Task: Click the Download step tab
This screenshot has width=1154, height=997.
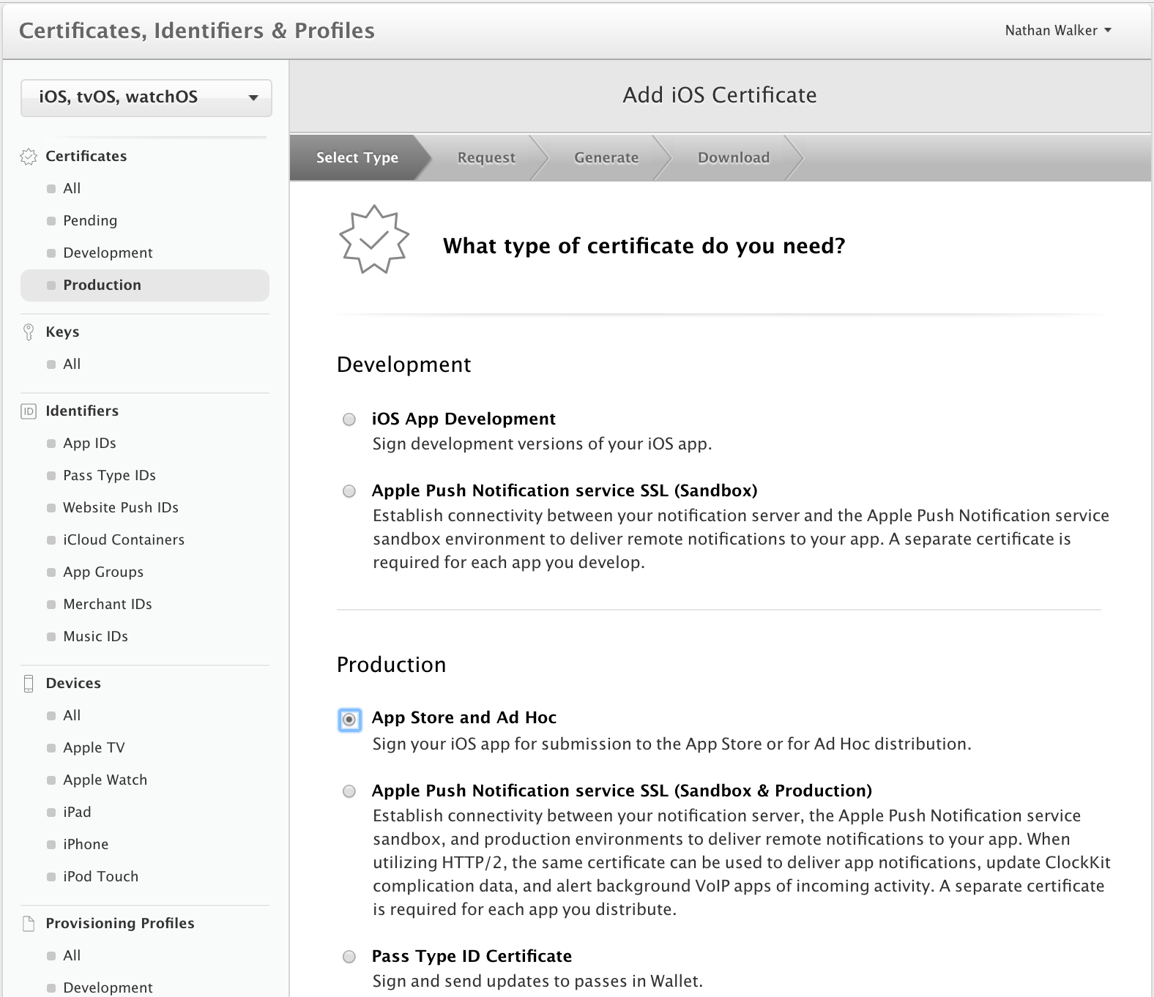Action: (x=734, y=157)
